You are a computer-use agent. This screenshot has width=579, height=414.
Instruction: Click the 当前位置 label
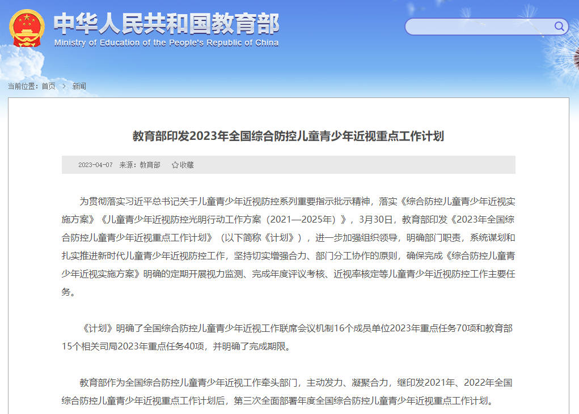pos(23,86)
